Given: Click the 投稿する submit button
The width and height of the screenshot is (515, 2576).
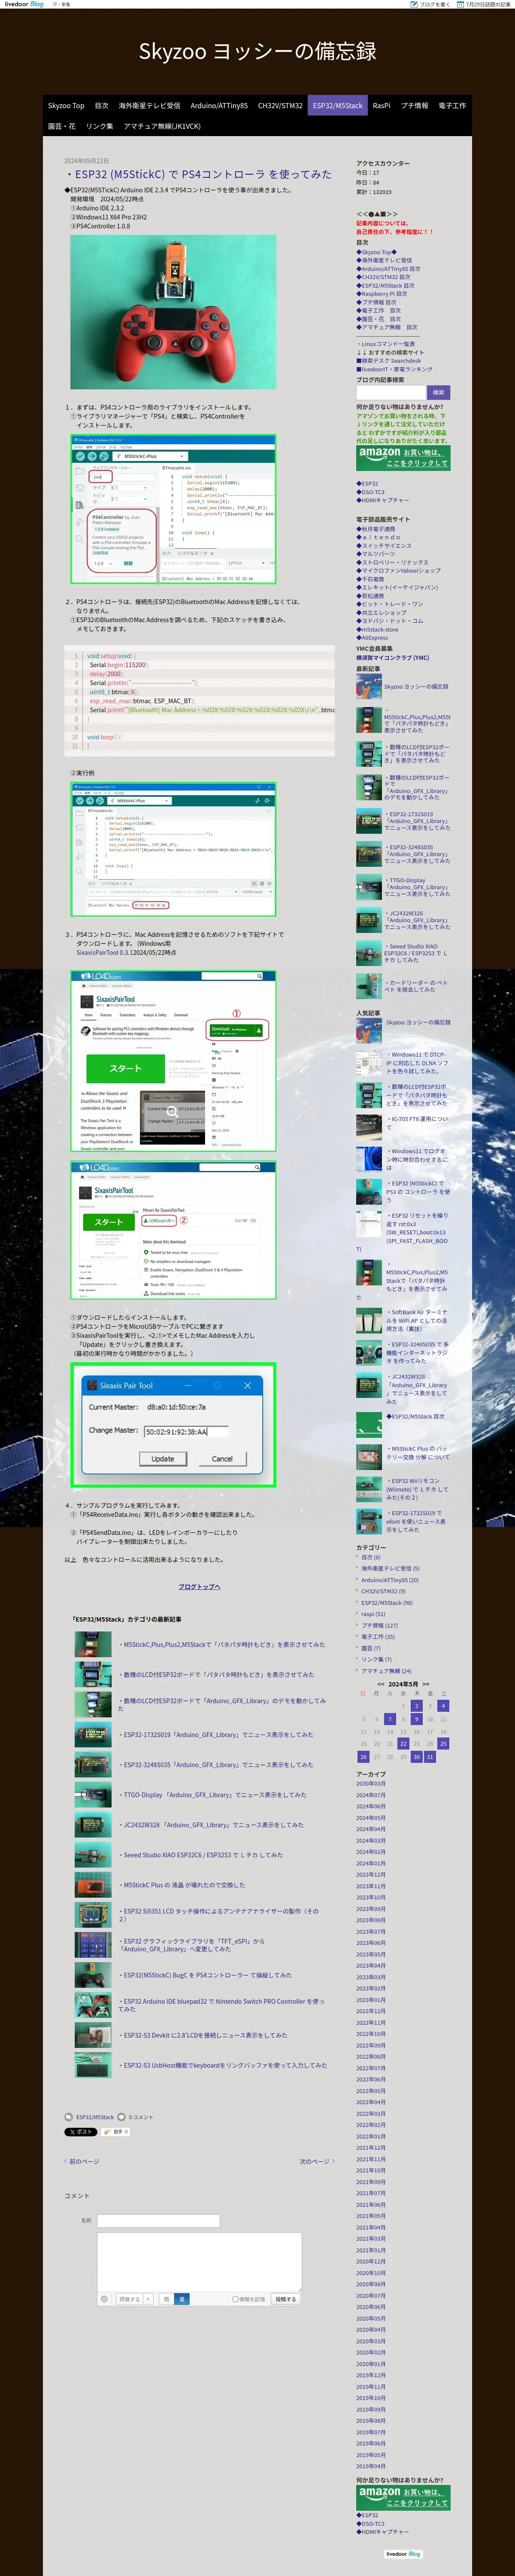Looking at the screenshot, I should (285, 2299).
